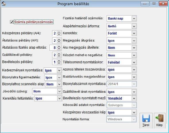Click the Bizonylatszámok nyomtatása 2014/1 field

tap(122, 84)
